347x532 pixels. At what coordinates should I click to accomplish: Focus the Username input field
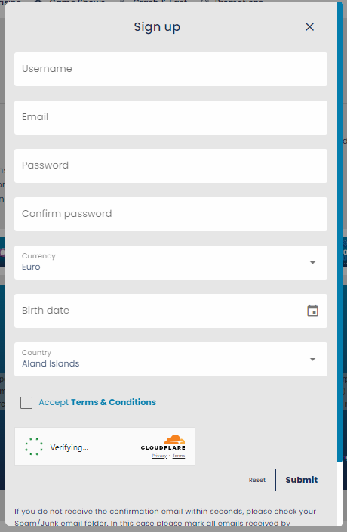170,69
